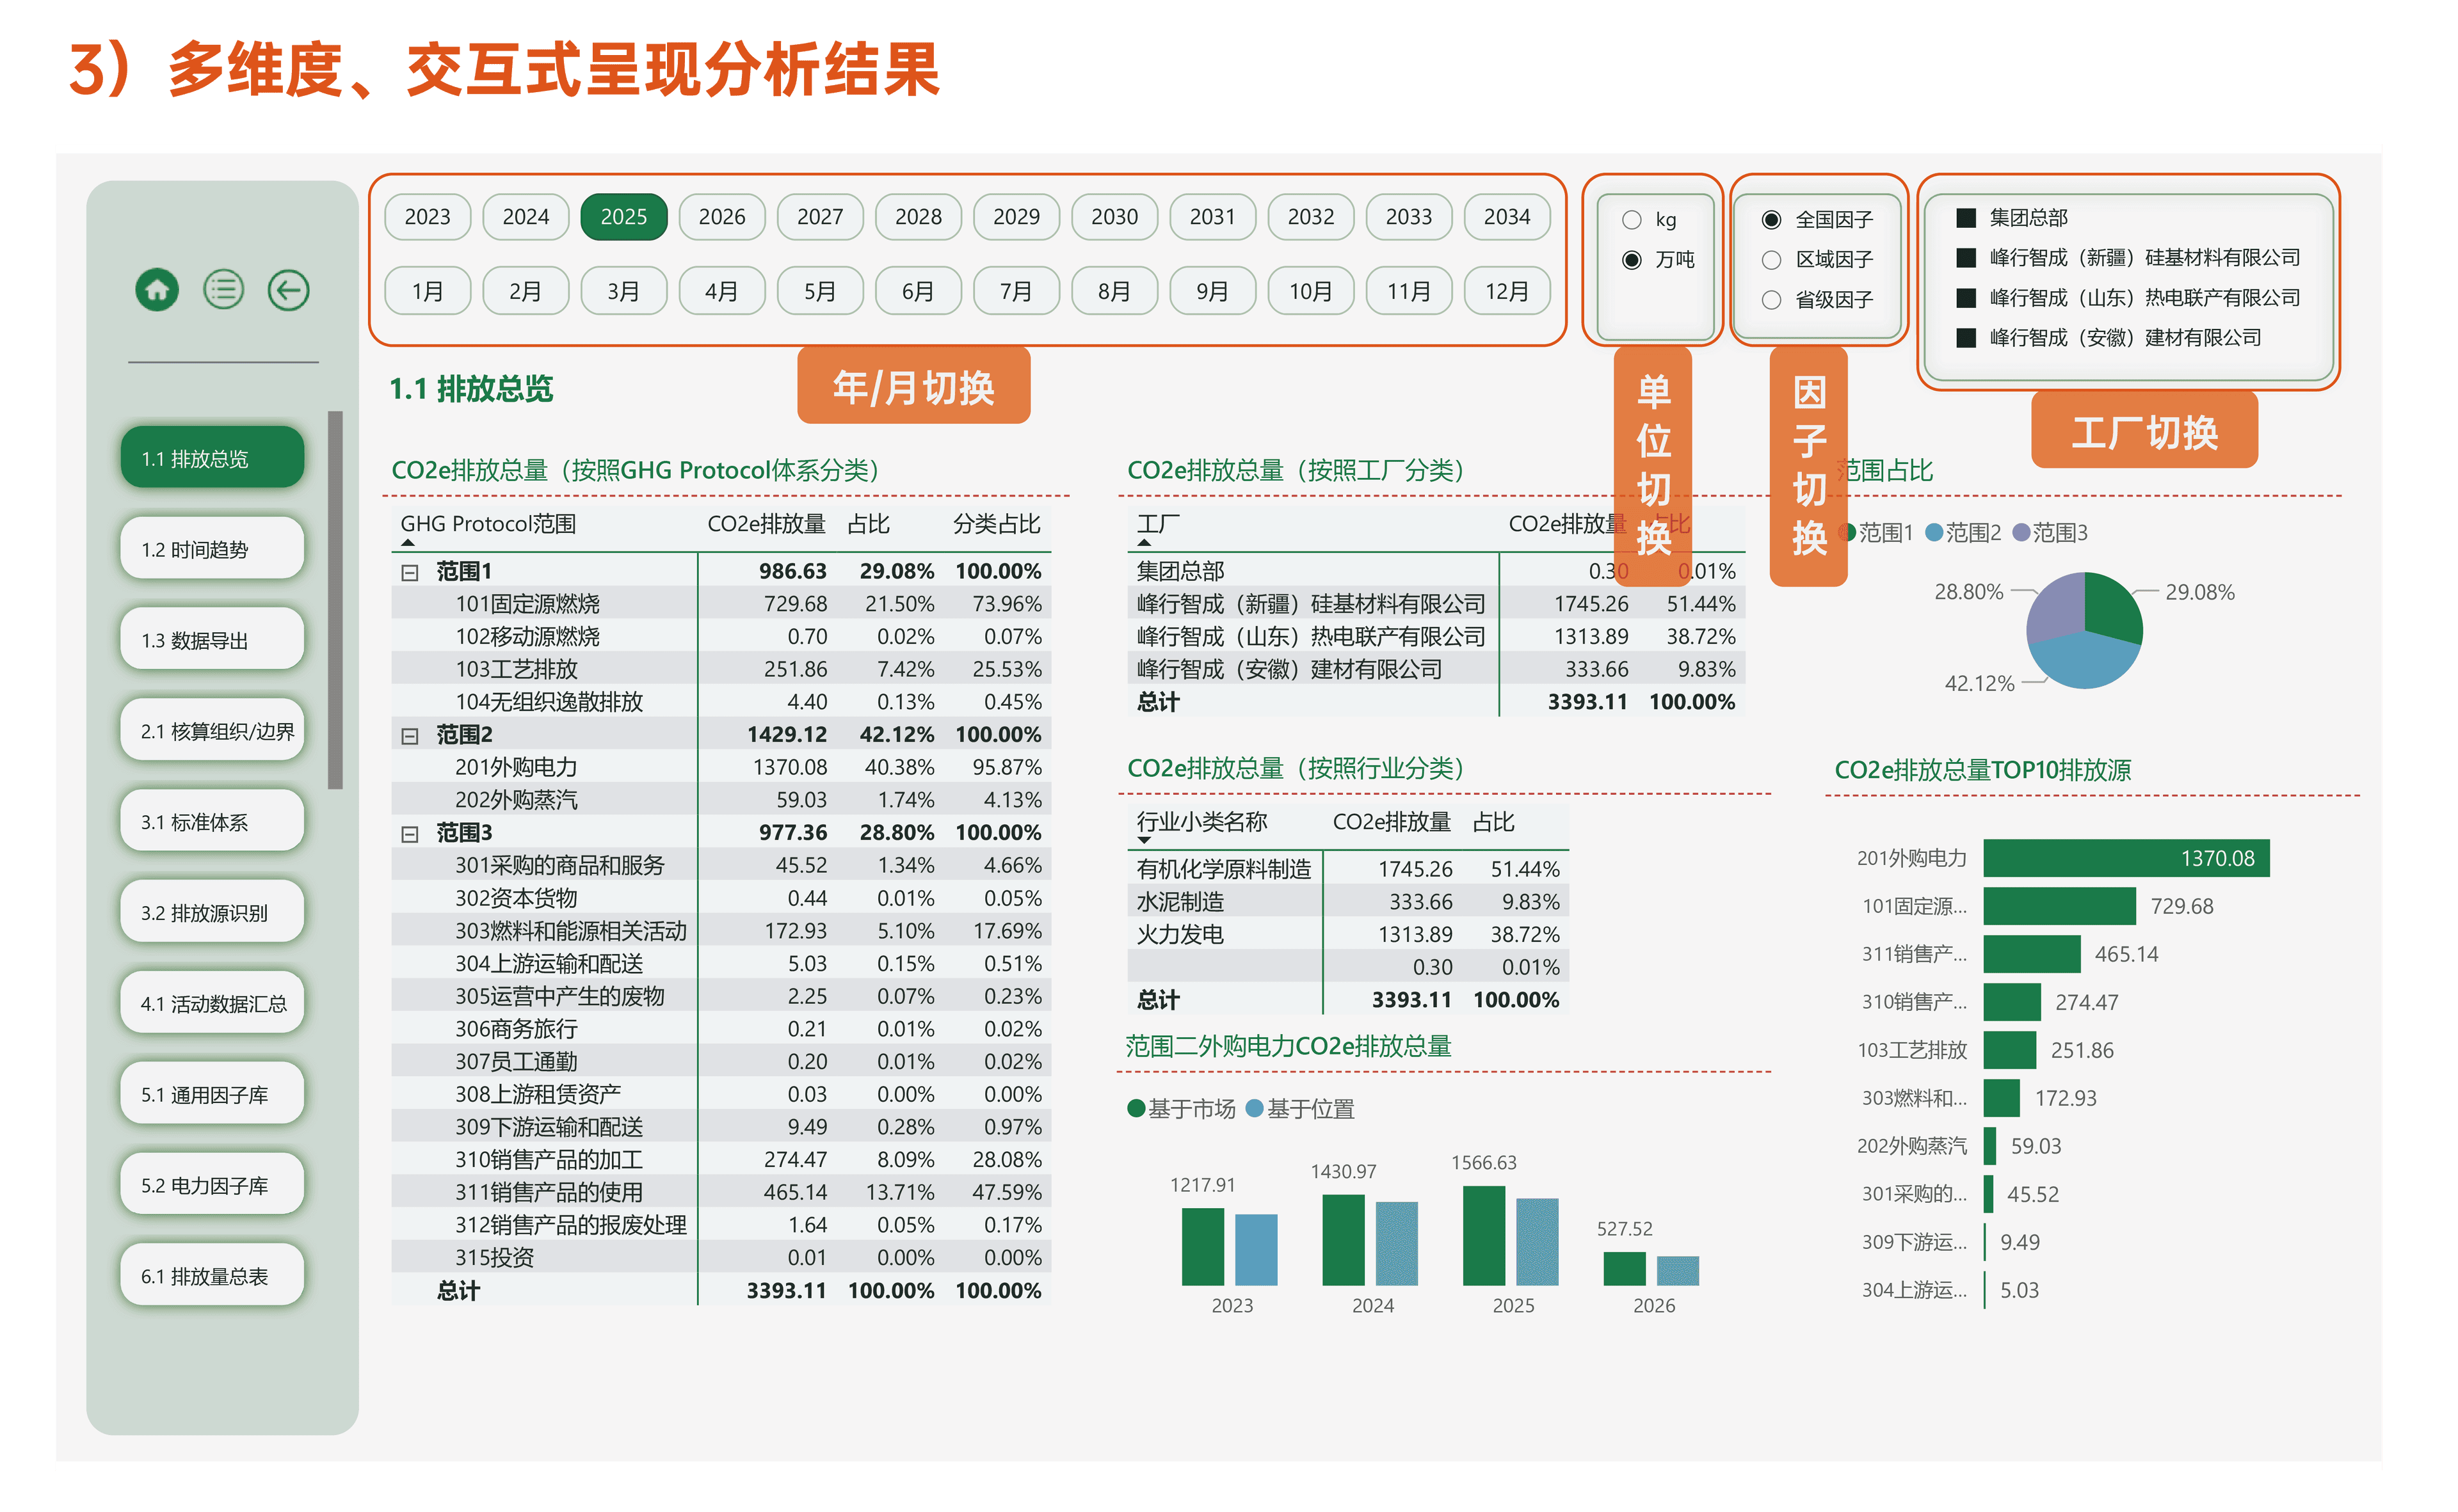The height and width of the screenshot is (1512, 2458).
Task: Click the 310销售产 bar valued 274.47
Action: point(2012,1003)
